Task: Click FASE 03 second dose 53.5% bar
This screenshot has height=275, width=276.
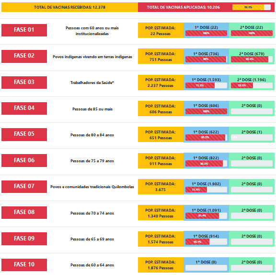Action: pos(252,85)
